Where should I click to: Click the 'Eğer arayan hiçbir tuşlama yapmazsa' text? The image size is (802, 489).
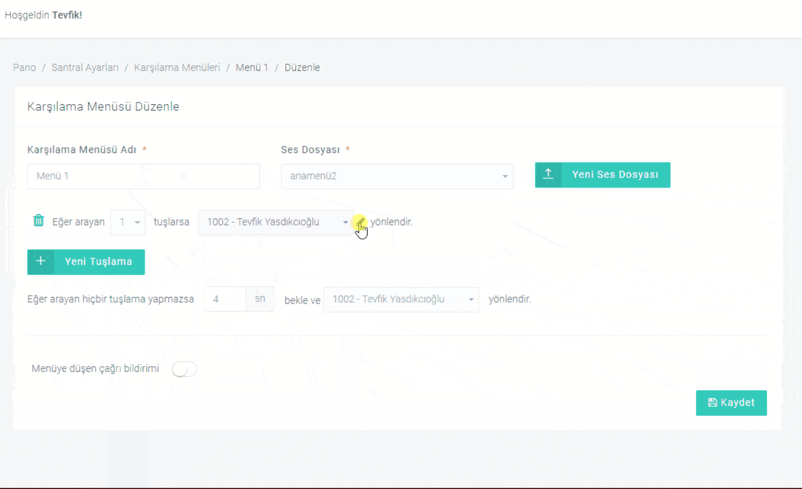click(111, 299)
